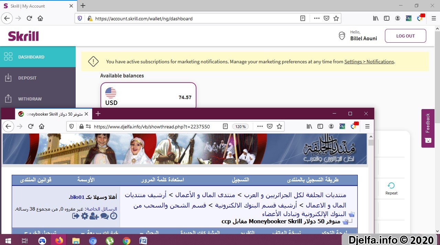The width and height of the screenshot is (440, 245).
Task: Click the US flag icon on balance card
Action: click(111, 93)
